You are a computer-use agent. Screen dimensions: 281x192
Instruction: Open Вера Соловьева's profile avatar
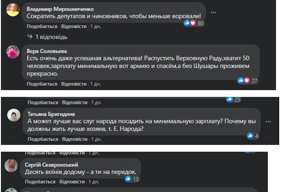[13, 52]
